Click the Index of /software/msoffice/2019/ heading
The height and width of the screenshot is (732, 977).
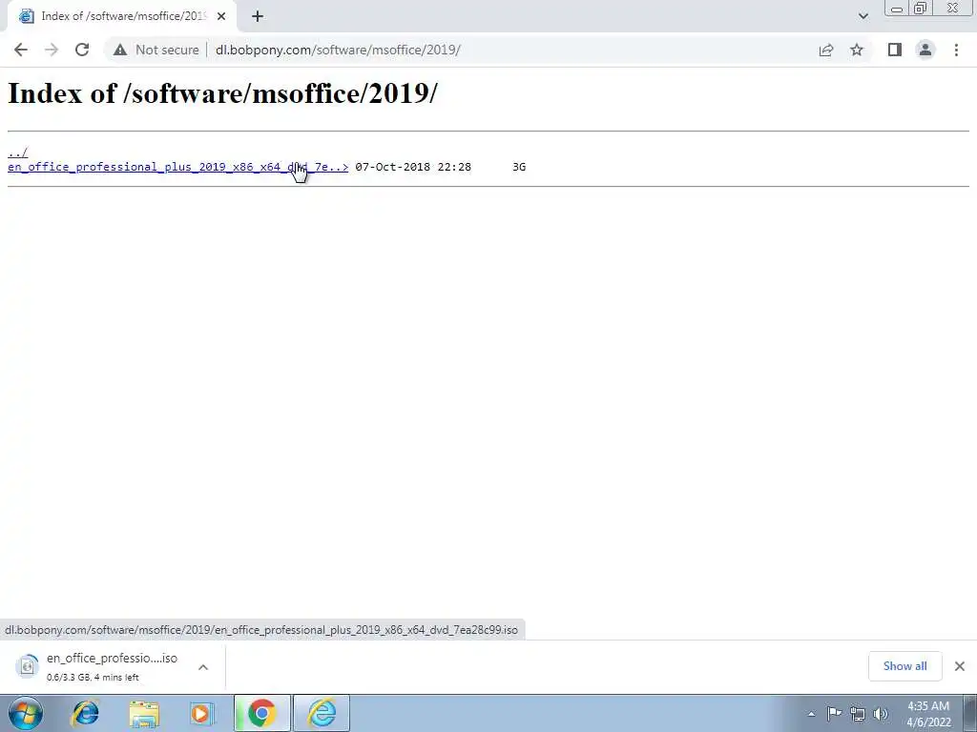point(222,94)
